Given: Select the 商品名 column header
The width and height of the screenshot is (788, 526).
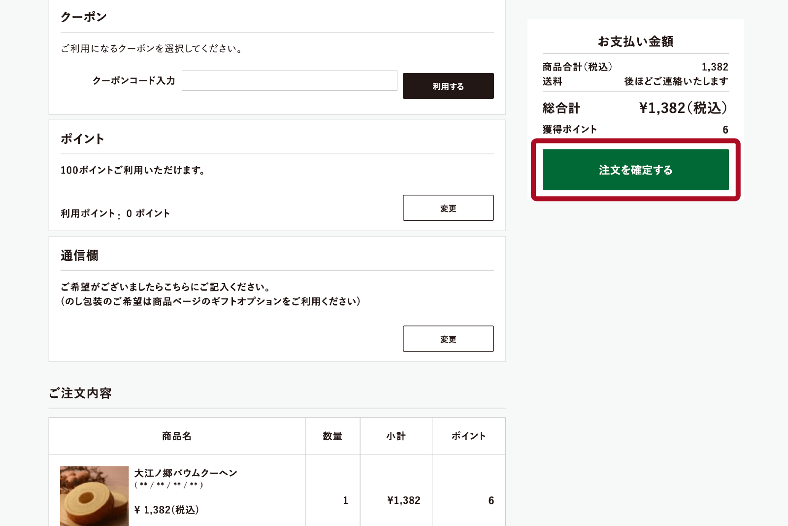Looking at the screenshot, I should (177, 436).
